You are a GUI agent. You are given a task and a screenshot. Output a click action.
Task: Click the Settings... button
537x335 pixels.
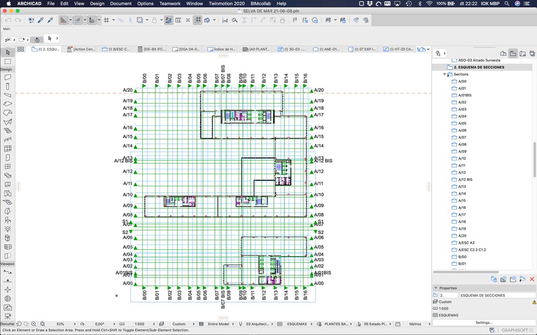pyautogui.click(x=483, y=323)
